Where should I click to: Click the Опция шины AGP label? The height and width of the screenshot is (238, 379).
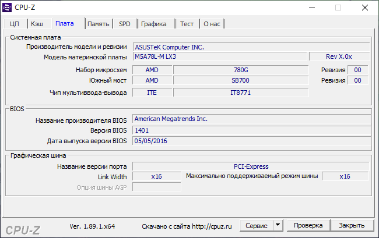coord(102,187)
